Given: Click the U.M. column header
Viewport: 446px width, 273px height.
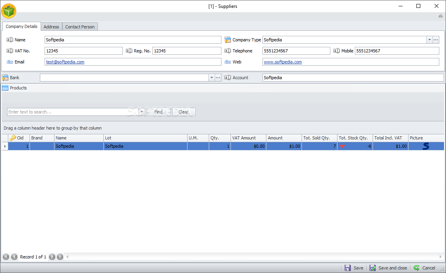Looking at the screenshot, I should pyautogui.click(x=198, y=138).
